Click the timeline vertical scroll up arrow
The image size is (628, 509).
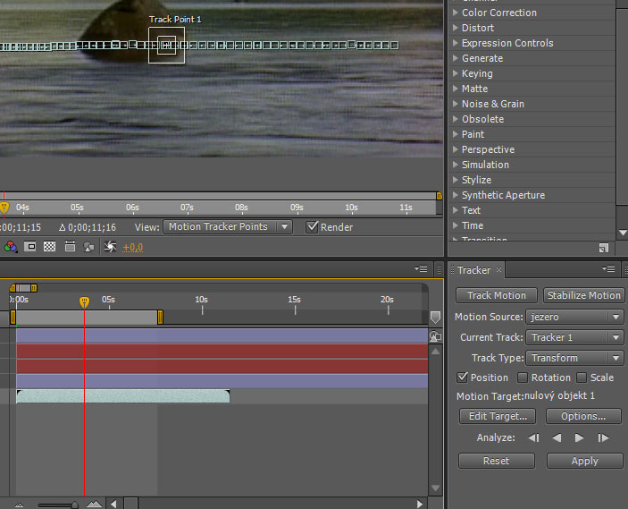point(435,352)
